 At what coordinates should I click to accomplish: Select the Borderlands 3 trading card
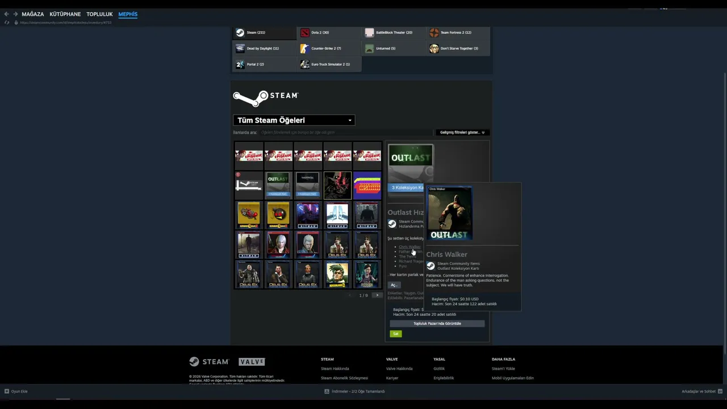click(x=337, y=274)
